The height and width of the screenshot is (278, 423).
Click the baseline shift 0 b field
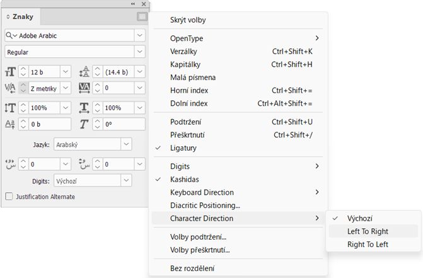point(50,124)
